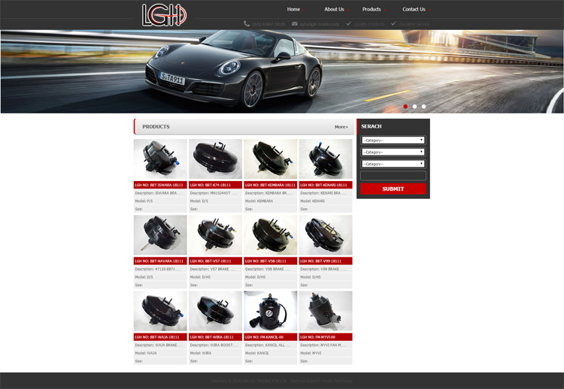This screenshot has height=389, width=564.
Task: Open the About Us menu
Action: [x=334, y=10]
